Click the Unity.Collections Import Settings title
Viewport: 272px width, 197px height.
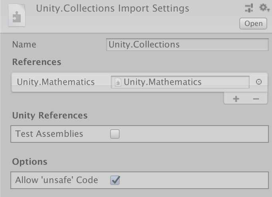[112, 8]
